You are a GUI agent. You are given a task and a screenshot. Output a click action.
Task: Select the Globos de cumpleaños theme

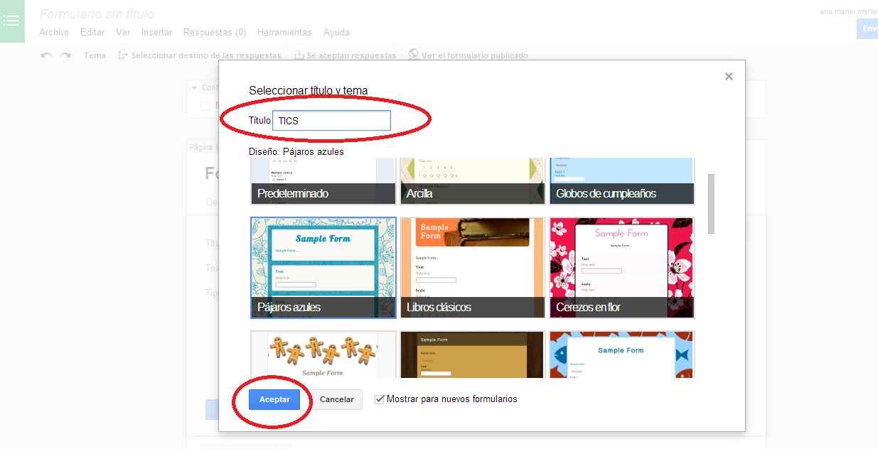click(x=622, y=181)
